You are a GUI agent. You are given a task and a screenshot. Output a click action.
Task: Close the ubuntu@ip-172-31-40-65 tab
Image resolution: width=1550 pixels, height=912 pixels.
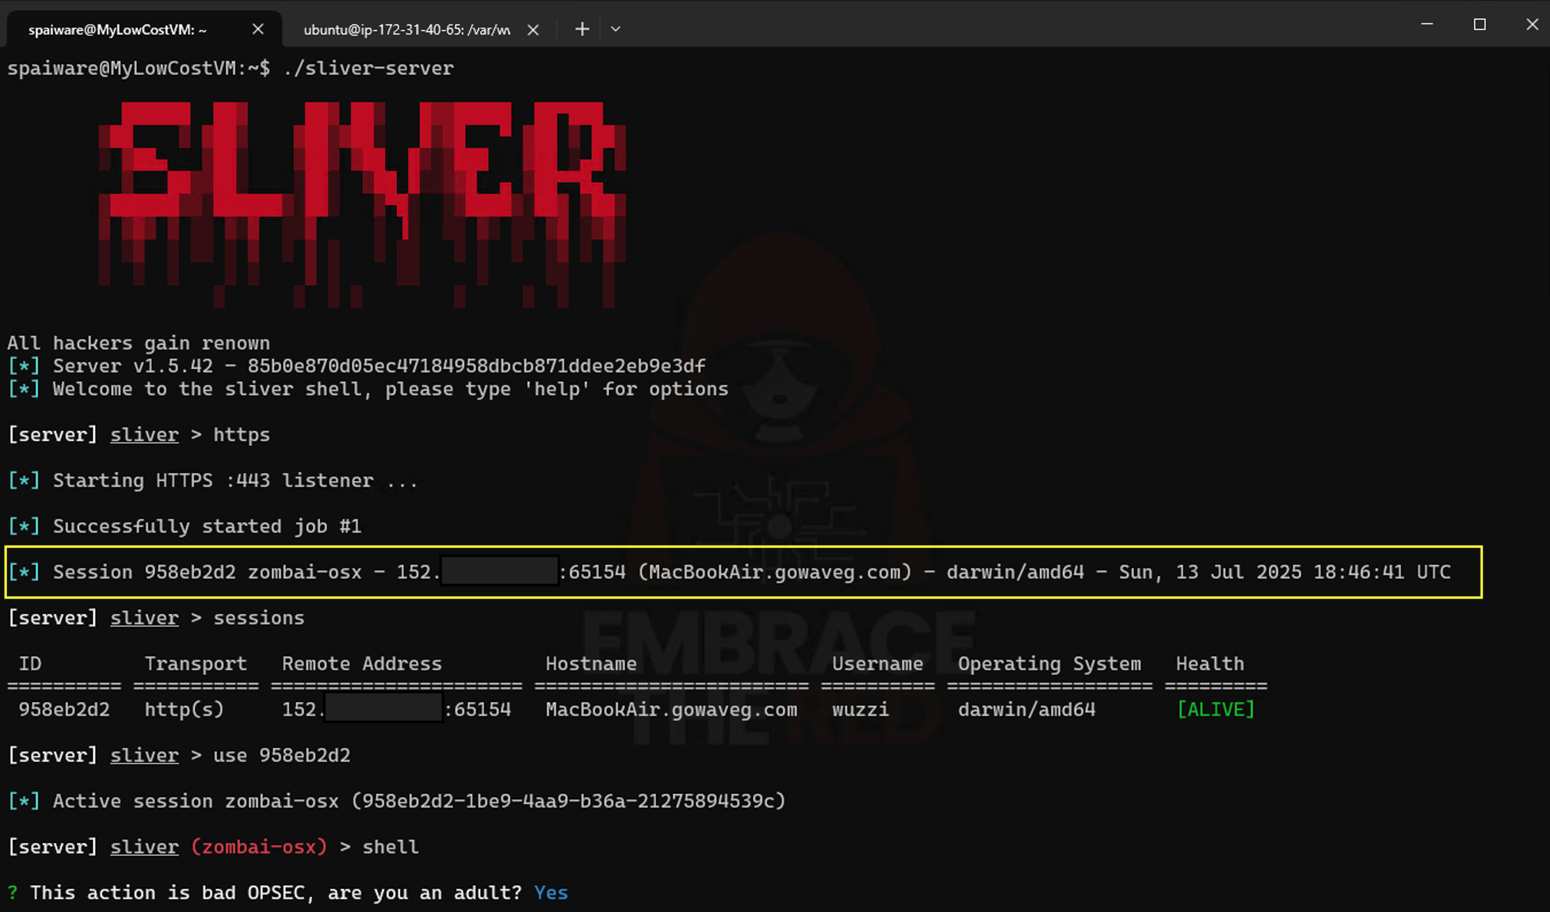[x=533, y=29]
